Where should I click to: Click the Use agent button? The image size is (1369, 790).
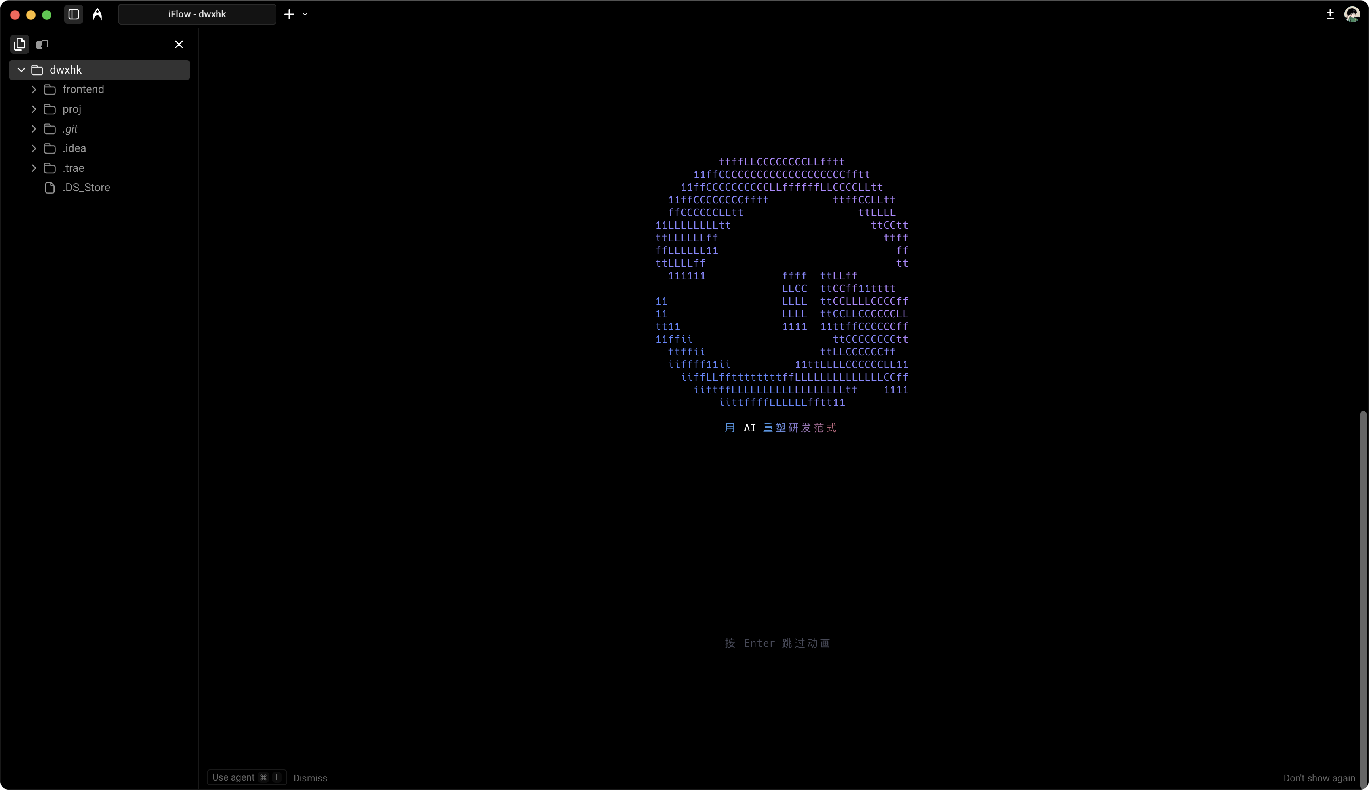[246, 777]
